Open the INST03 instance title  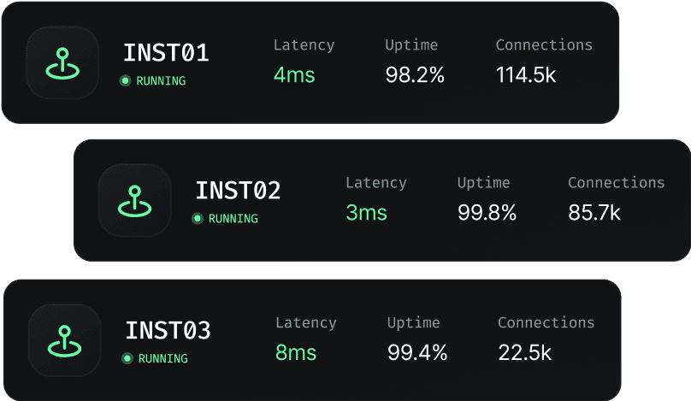pos(168,331)
